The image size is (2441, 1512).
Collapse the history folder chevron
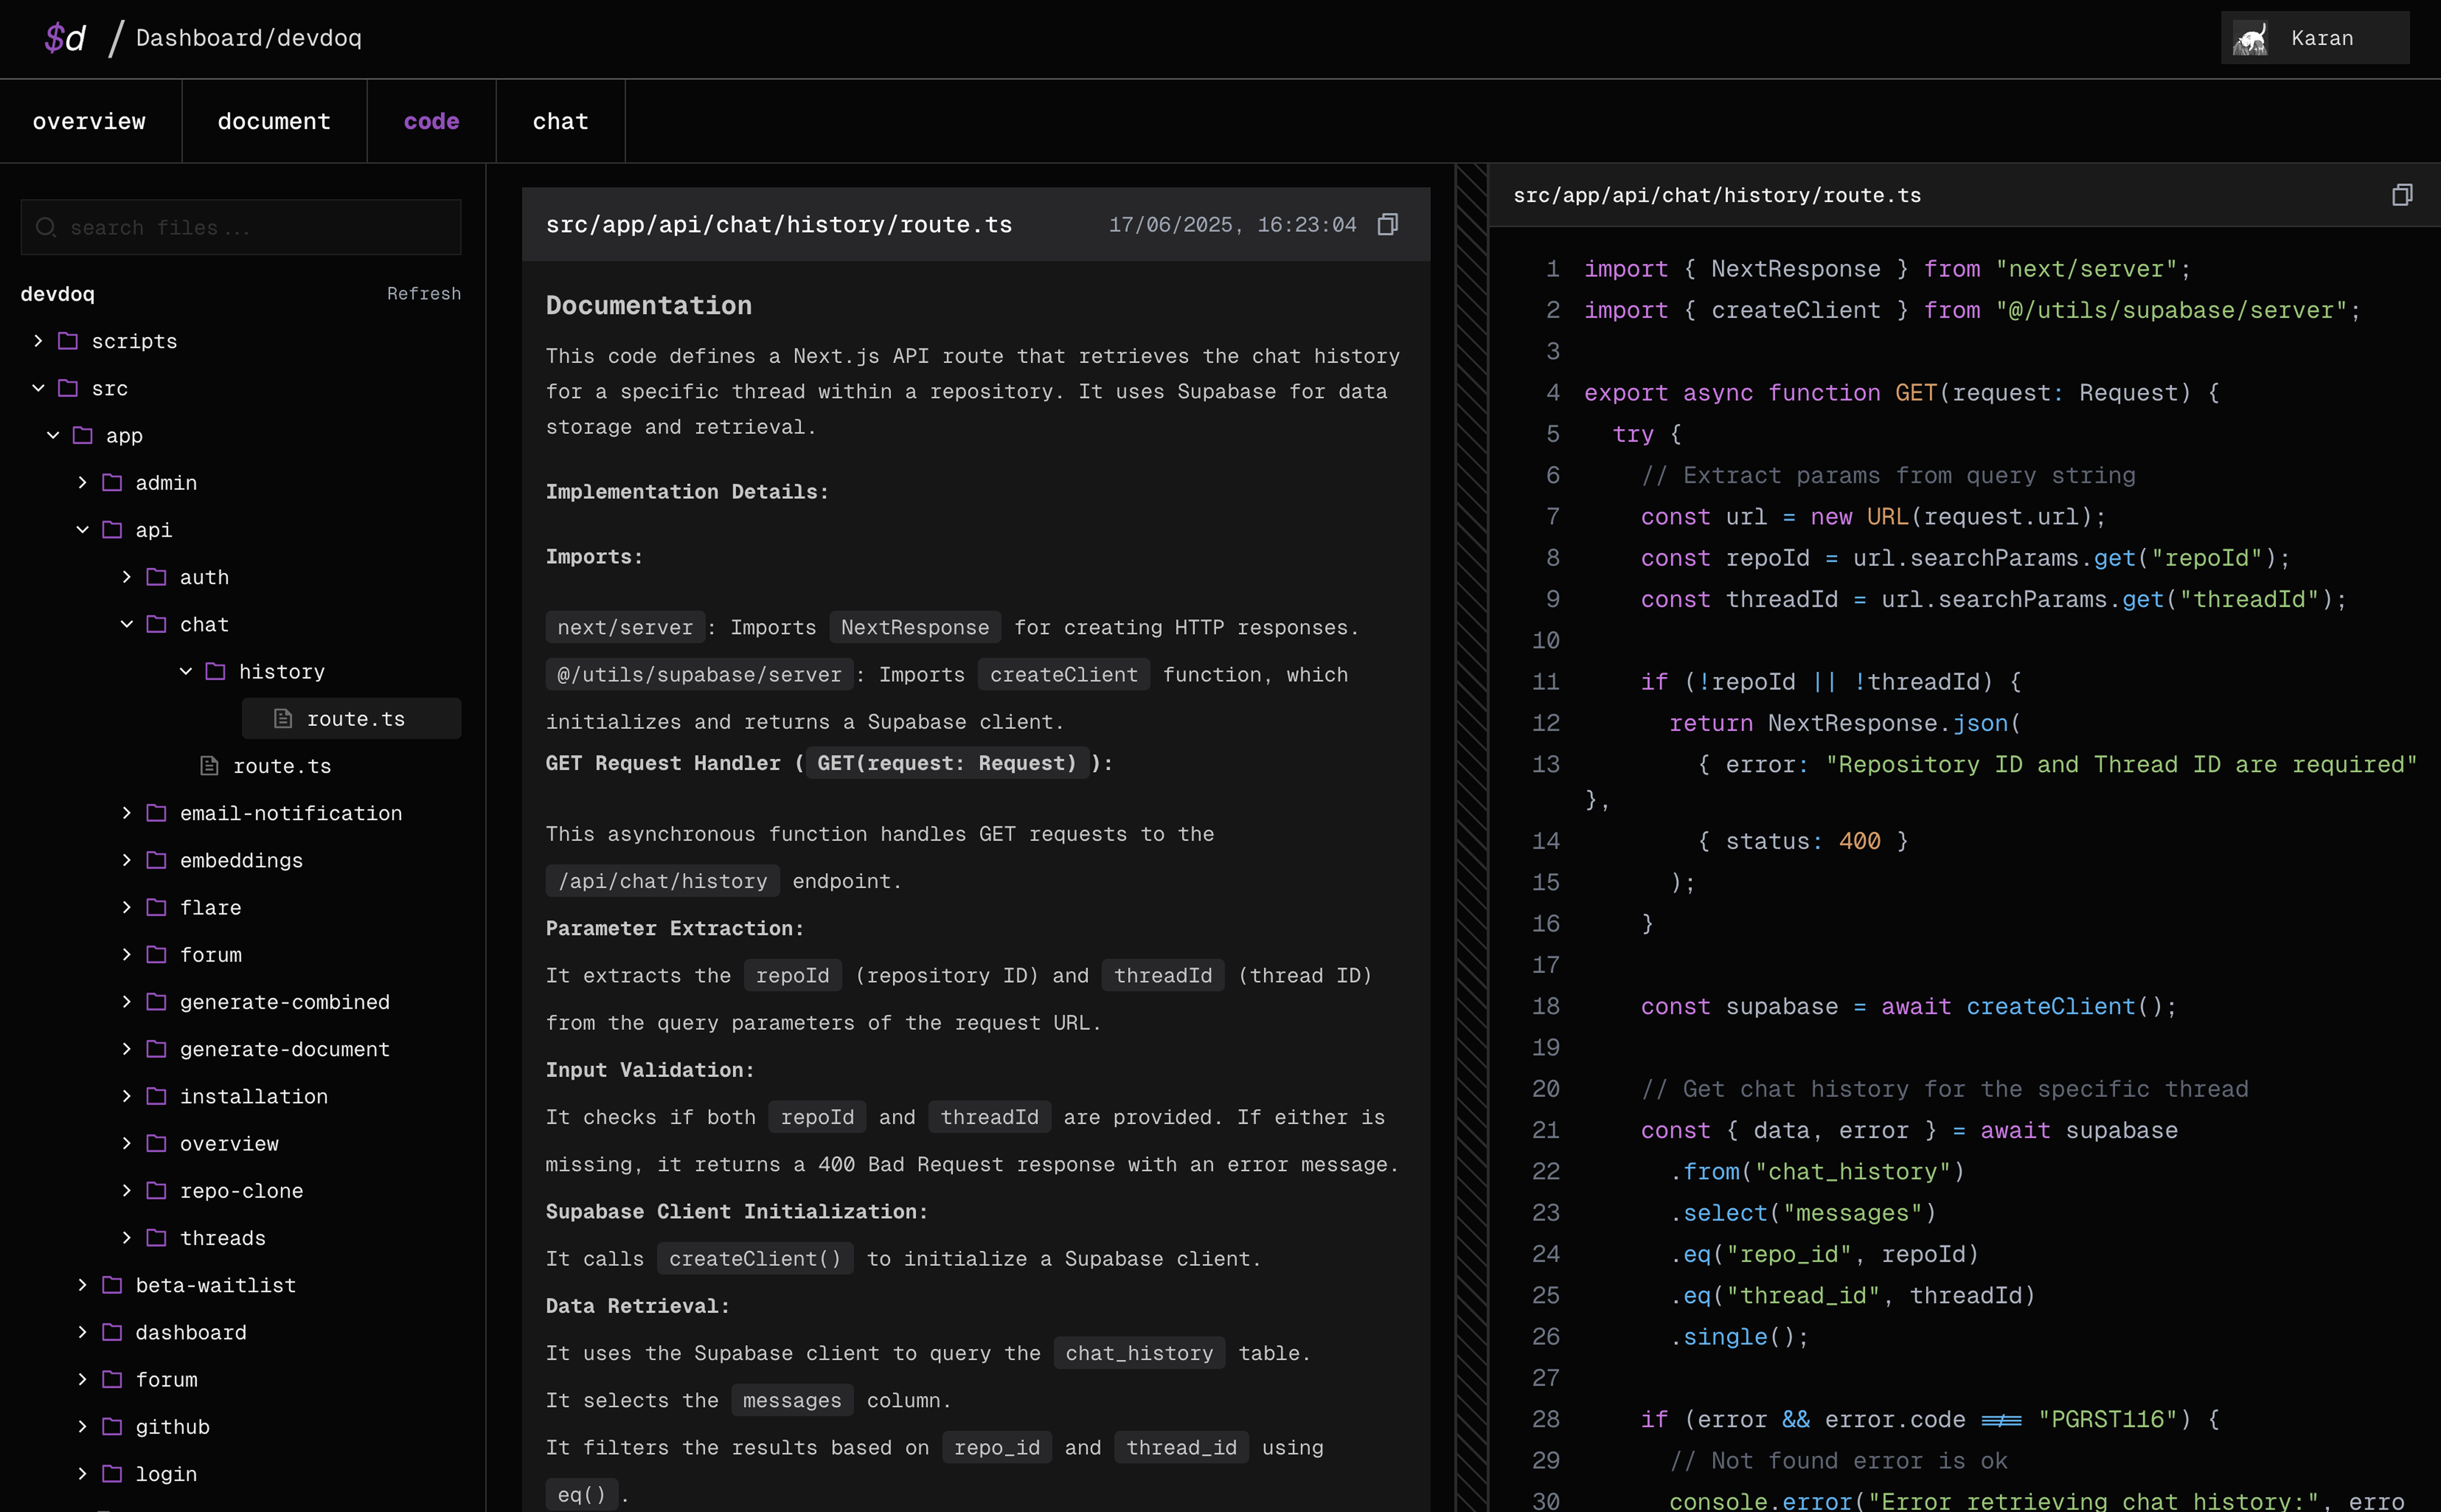tap(185, 671)
